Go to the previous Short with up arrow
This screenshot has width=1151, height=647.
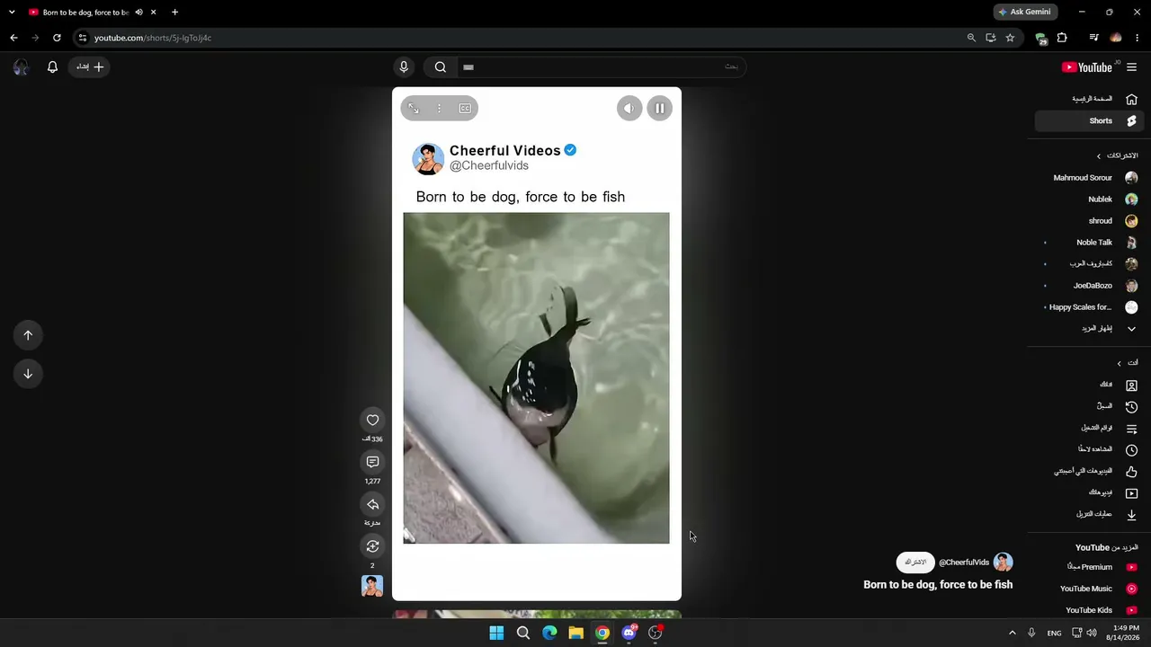tap(28, 335)
